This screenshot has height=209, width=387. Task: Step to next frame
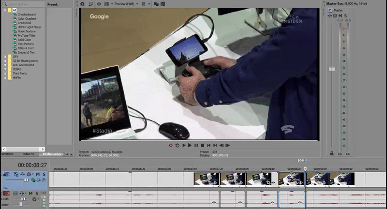coord(227,145)
